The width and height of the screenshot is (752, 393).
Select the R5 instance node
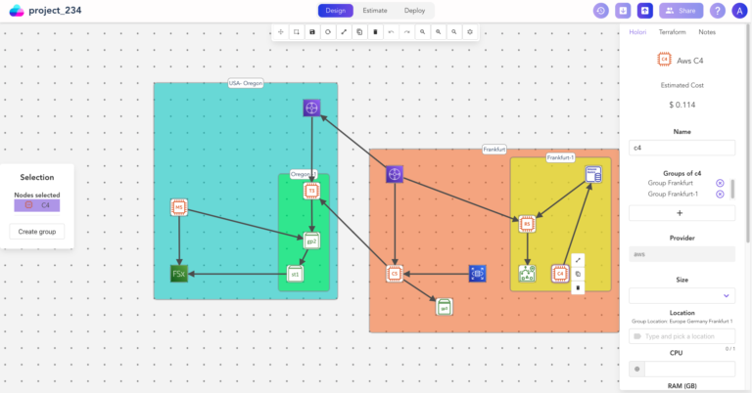[527, 224]
